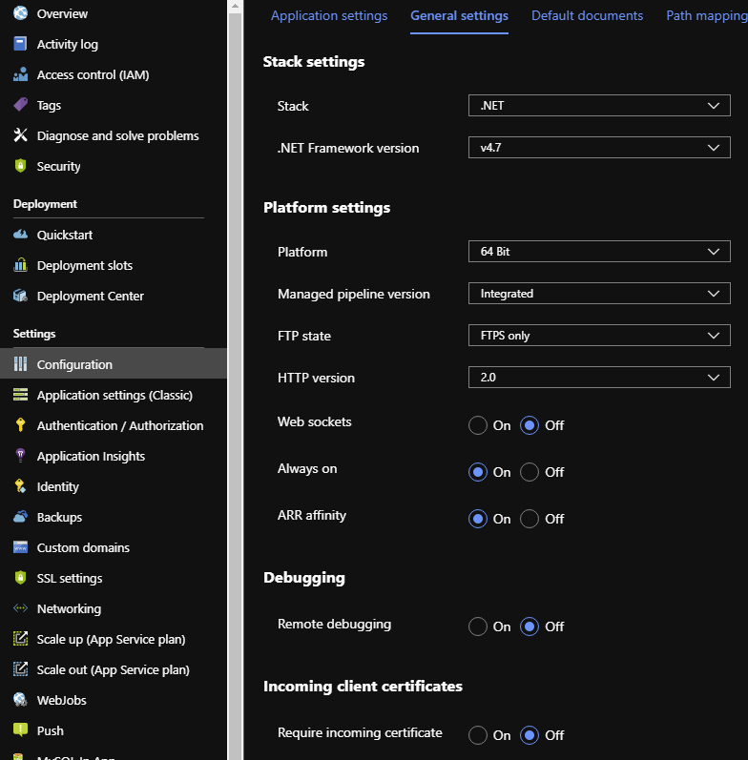Click the Deployment slots icon

(20, 265)
